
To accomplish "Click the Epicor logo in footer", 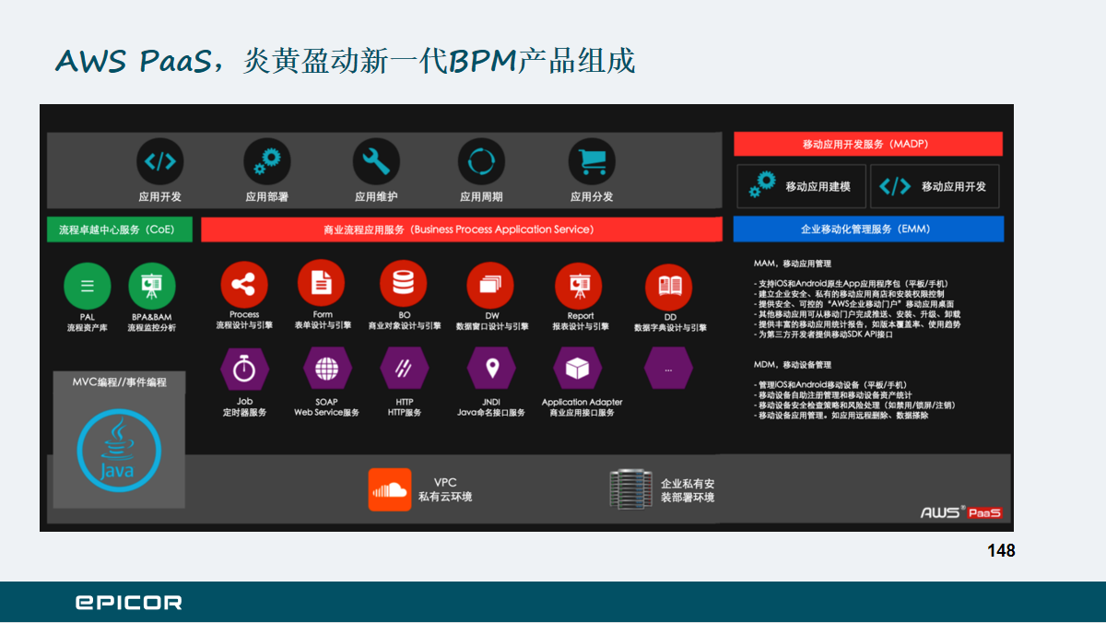I will click(128, 603).
